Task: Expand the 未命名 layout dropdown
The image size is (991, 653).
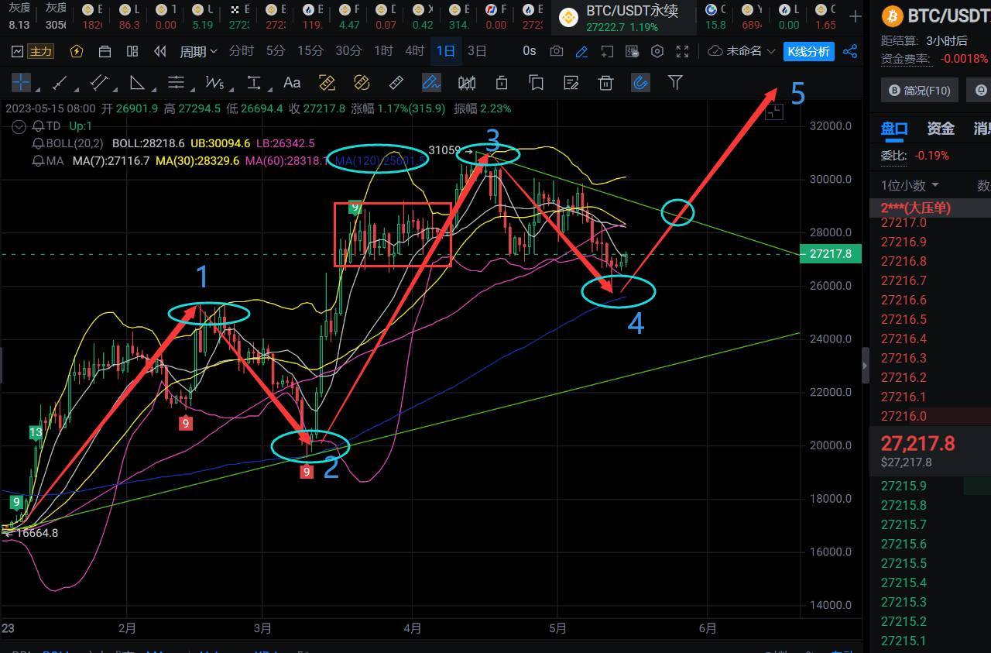Action: [x=742, y=51]
